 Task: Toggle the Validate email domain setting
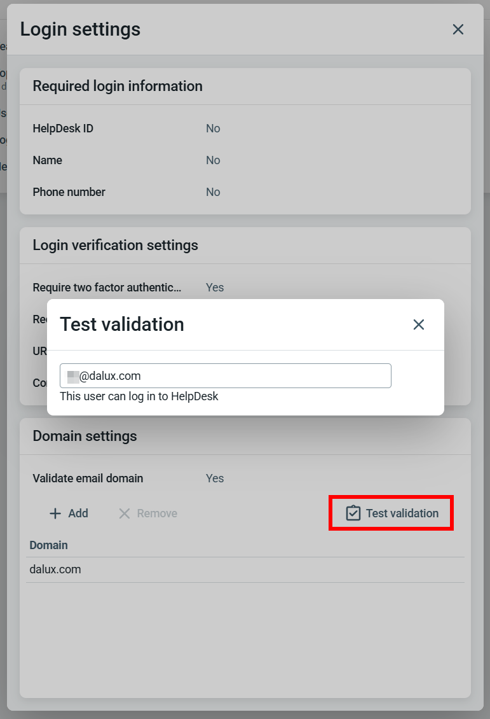(x=214, y=478)
